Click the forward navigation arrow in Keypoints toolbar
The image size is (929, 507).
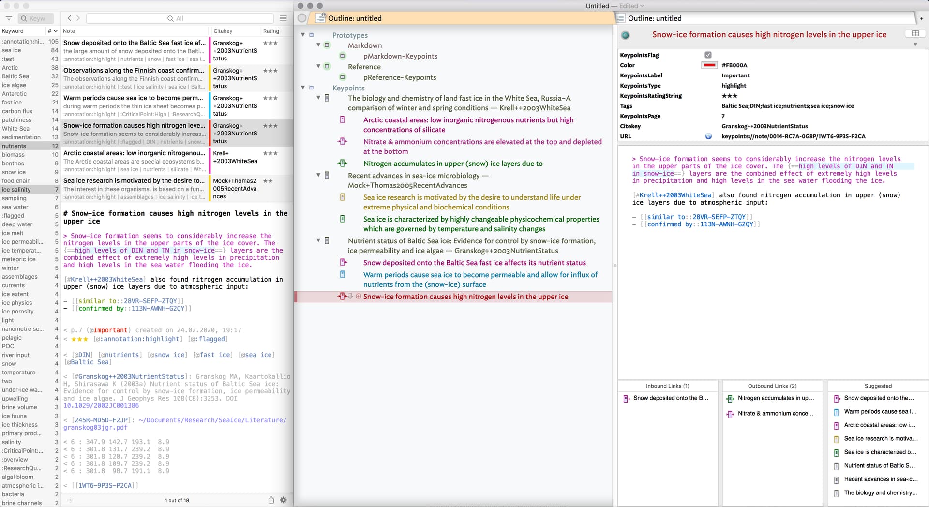pyautogui.click(x=78, y=18)
